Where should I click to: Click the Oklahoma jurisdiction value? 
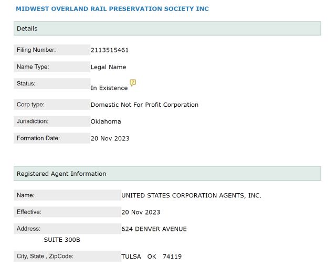[106, 121]
